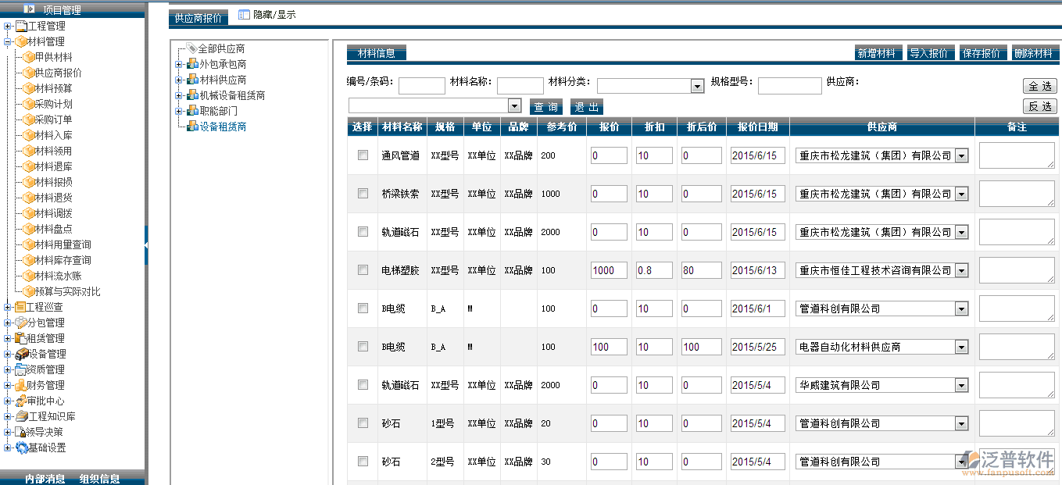Click the 材料流水账 item icon

pos(29,276)
